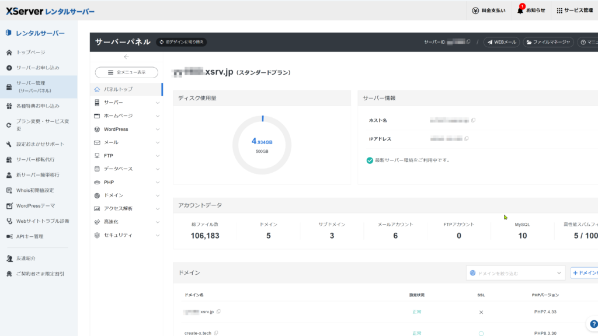Viewport: 598px width, 336px height.
Task: Open the help question mark bubble
Action: (x=593, y=324)
